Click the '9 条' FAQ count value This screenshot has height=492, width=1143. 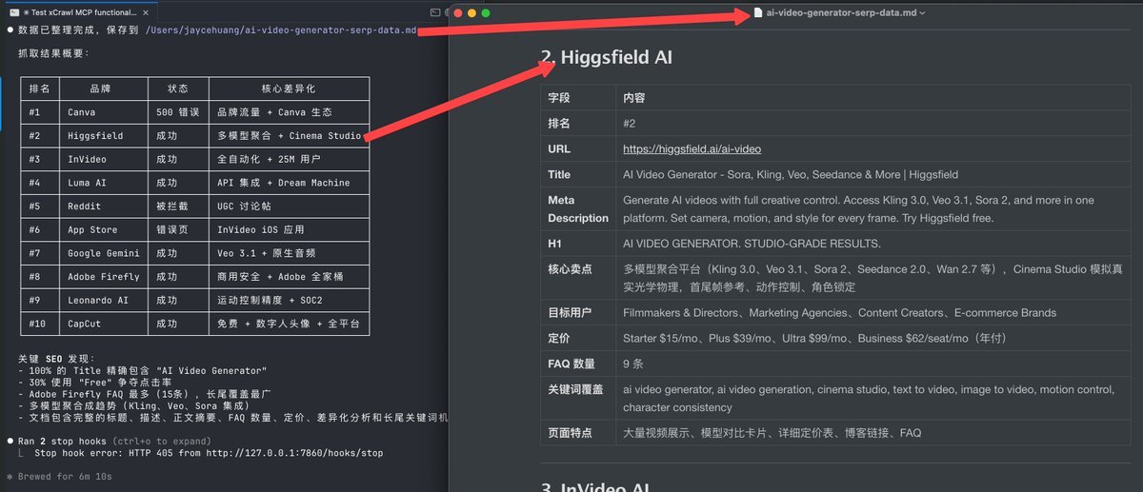(634, 364)
